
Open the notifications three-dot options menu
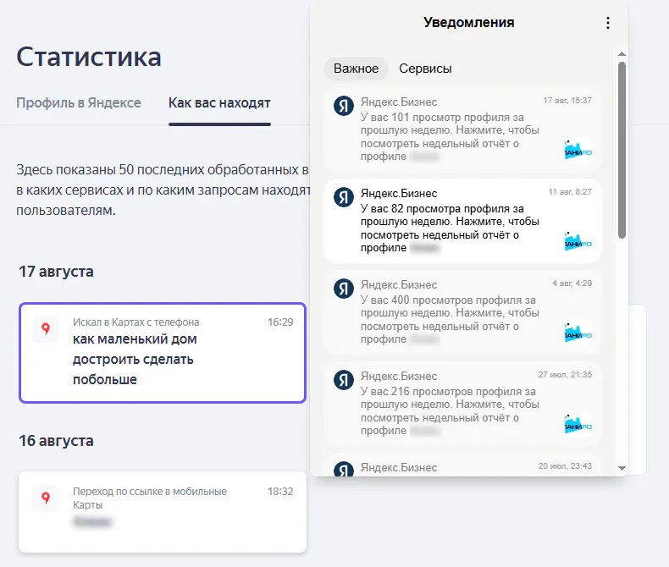pyautogui.click(x=607, y=23)
